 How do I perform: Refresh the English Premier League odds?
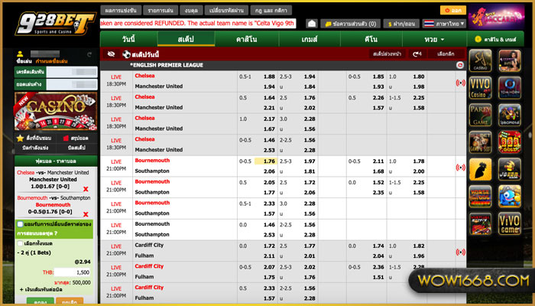pos(459,66)
